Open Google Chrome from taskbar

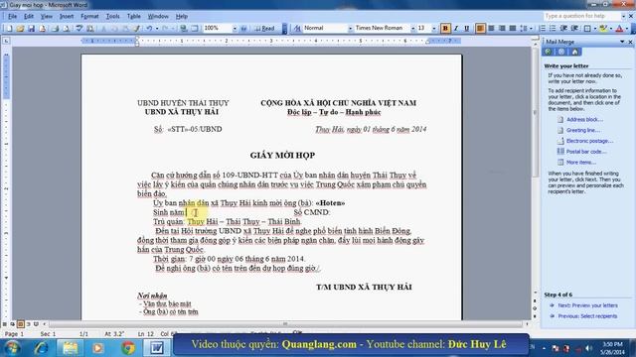tap(128, 348)
